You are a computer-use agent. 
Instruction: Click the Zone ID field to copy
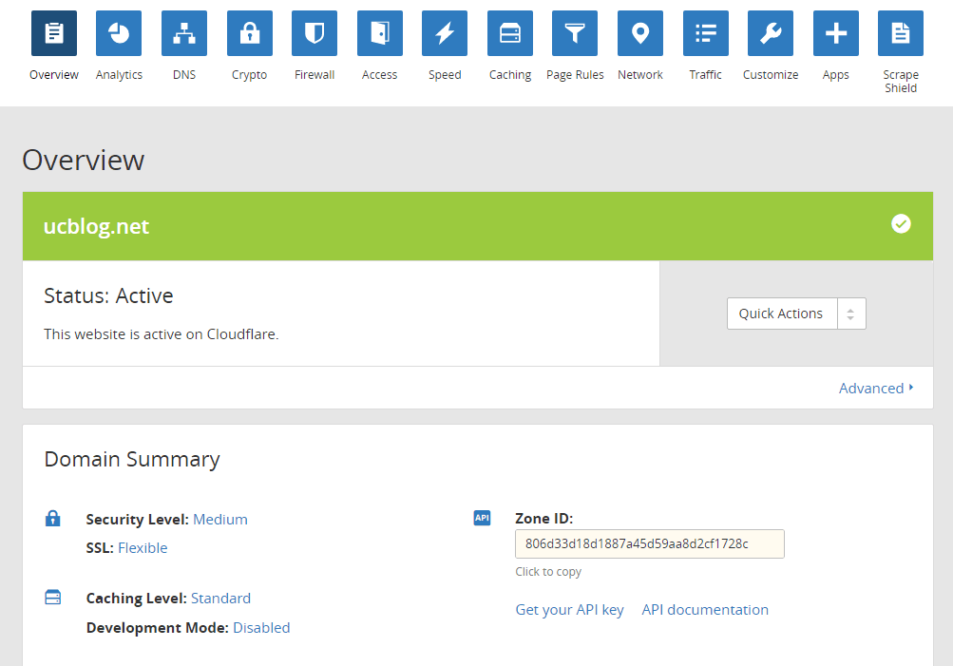point(649,544)
